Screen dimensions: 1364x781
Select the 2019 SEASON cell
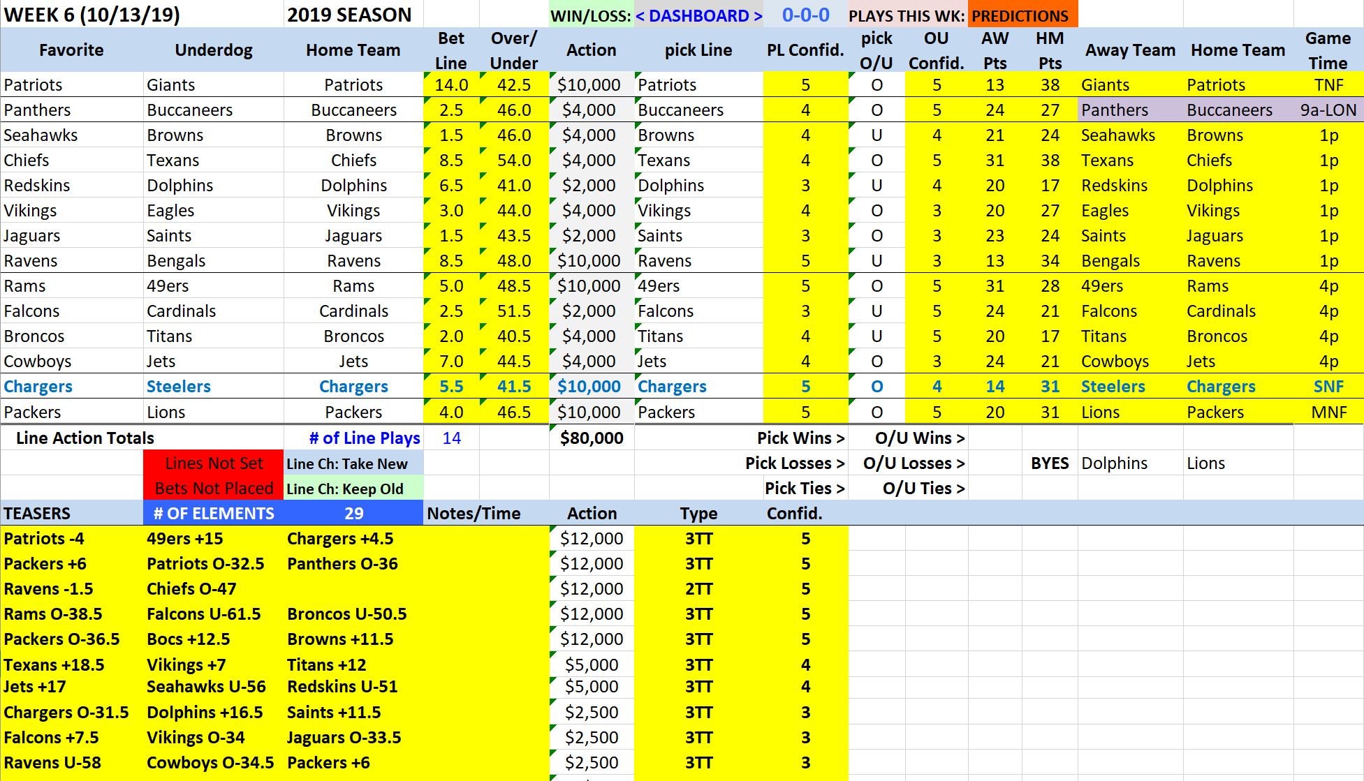coord(353,15)
